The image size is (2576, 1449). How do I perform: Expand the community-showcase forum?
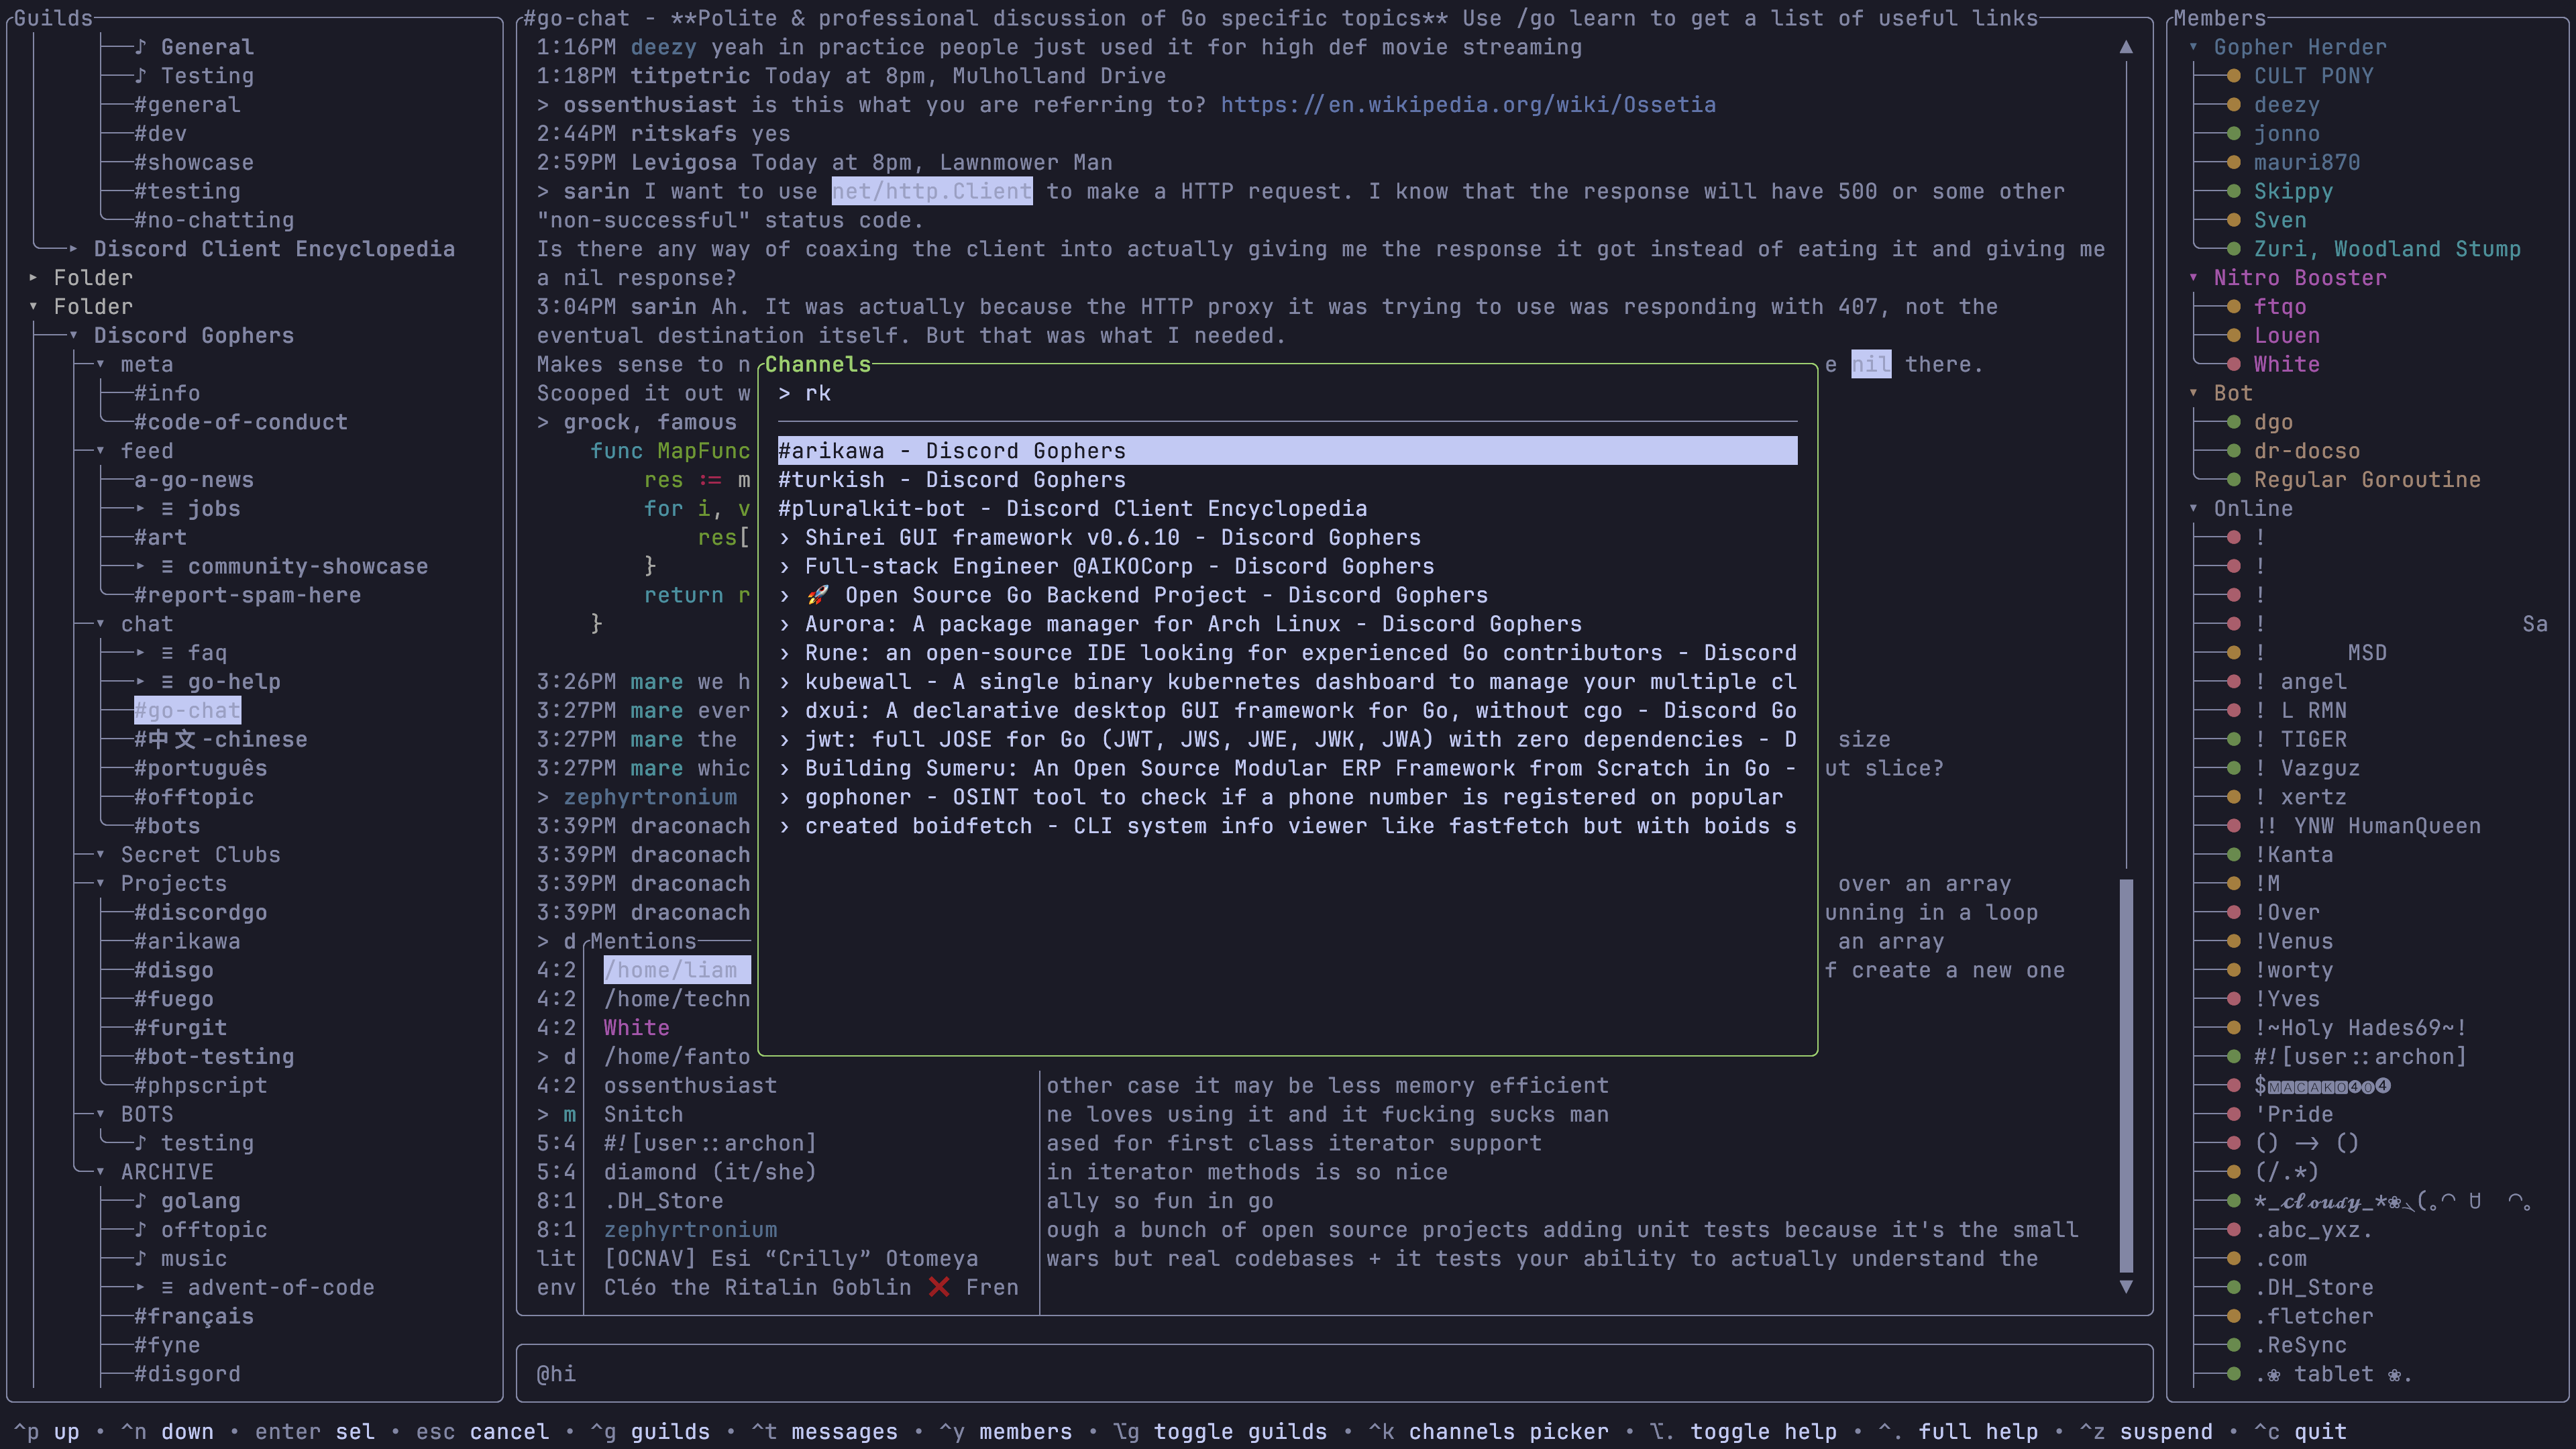point(140,567)
